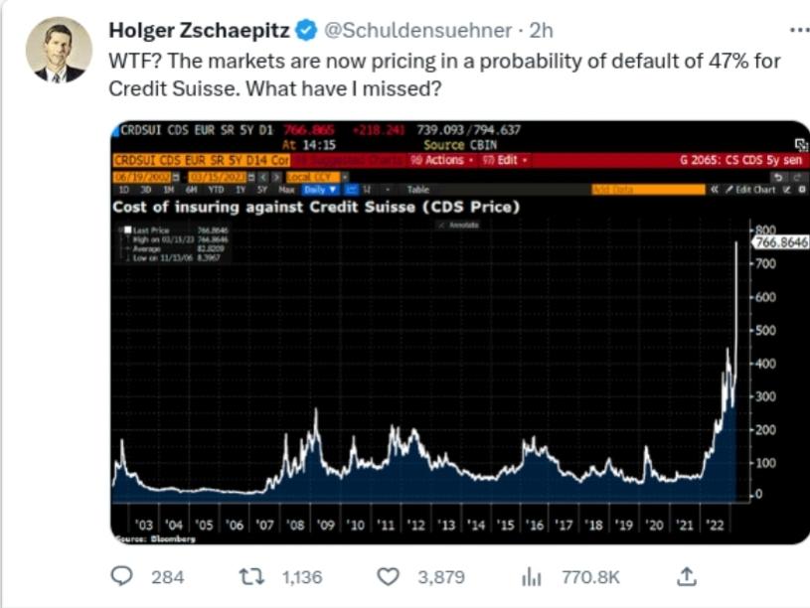This screenshot has height=608, width=810.
Task: Like the tweet with the heart icon
Action: pos(391,576)
